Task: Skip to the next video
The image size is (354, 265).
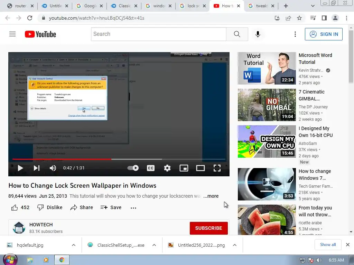Action: point(37,168)
